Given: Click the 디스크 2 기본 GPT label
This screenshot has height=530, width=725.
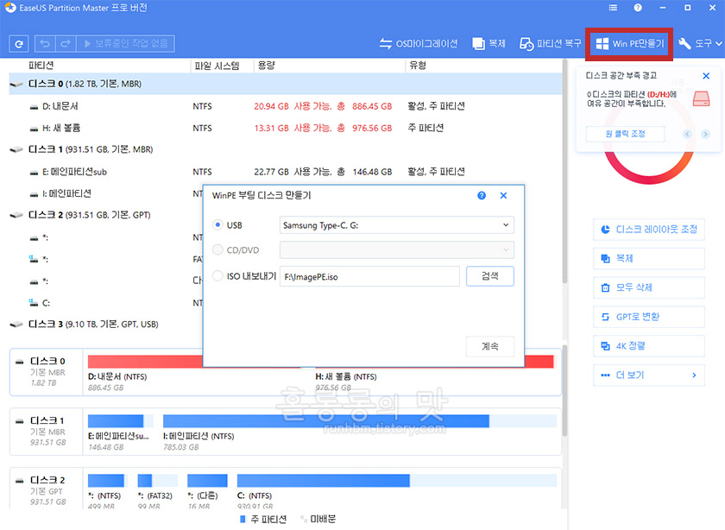Looking at the screenshot, I should (x=47, y=490).
